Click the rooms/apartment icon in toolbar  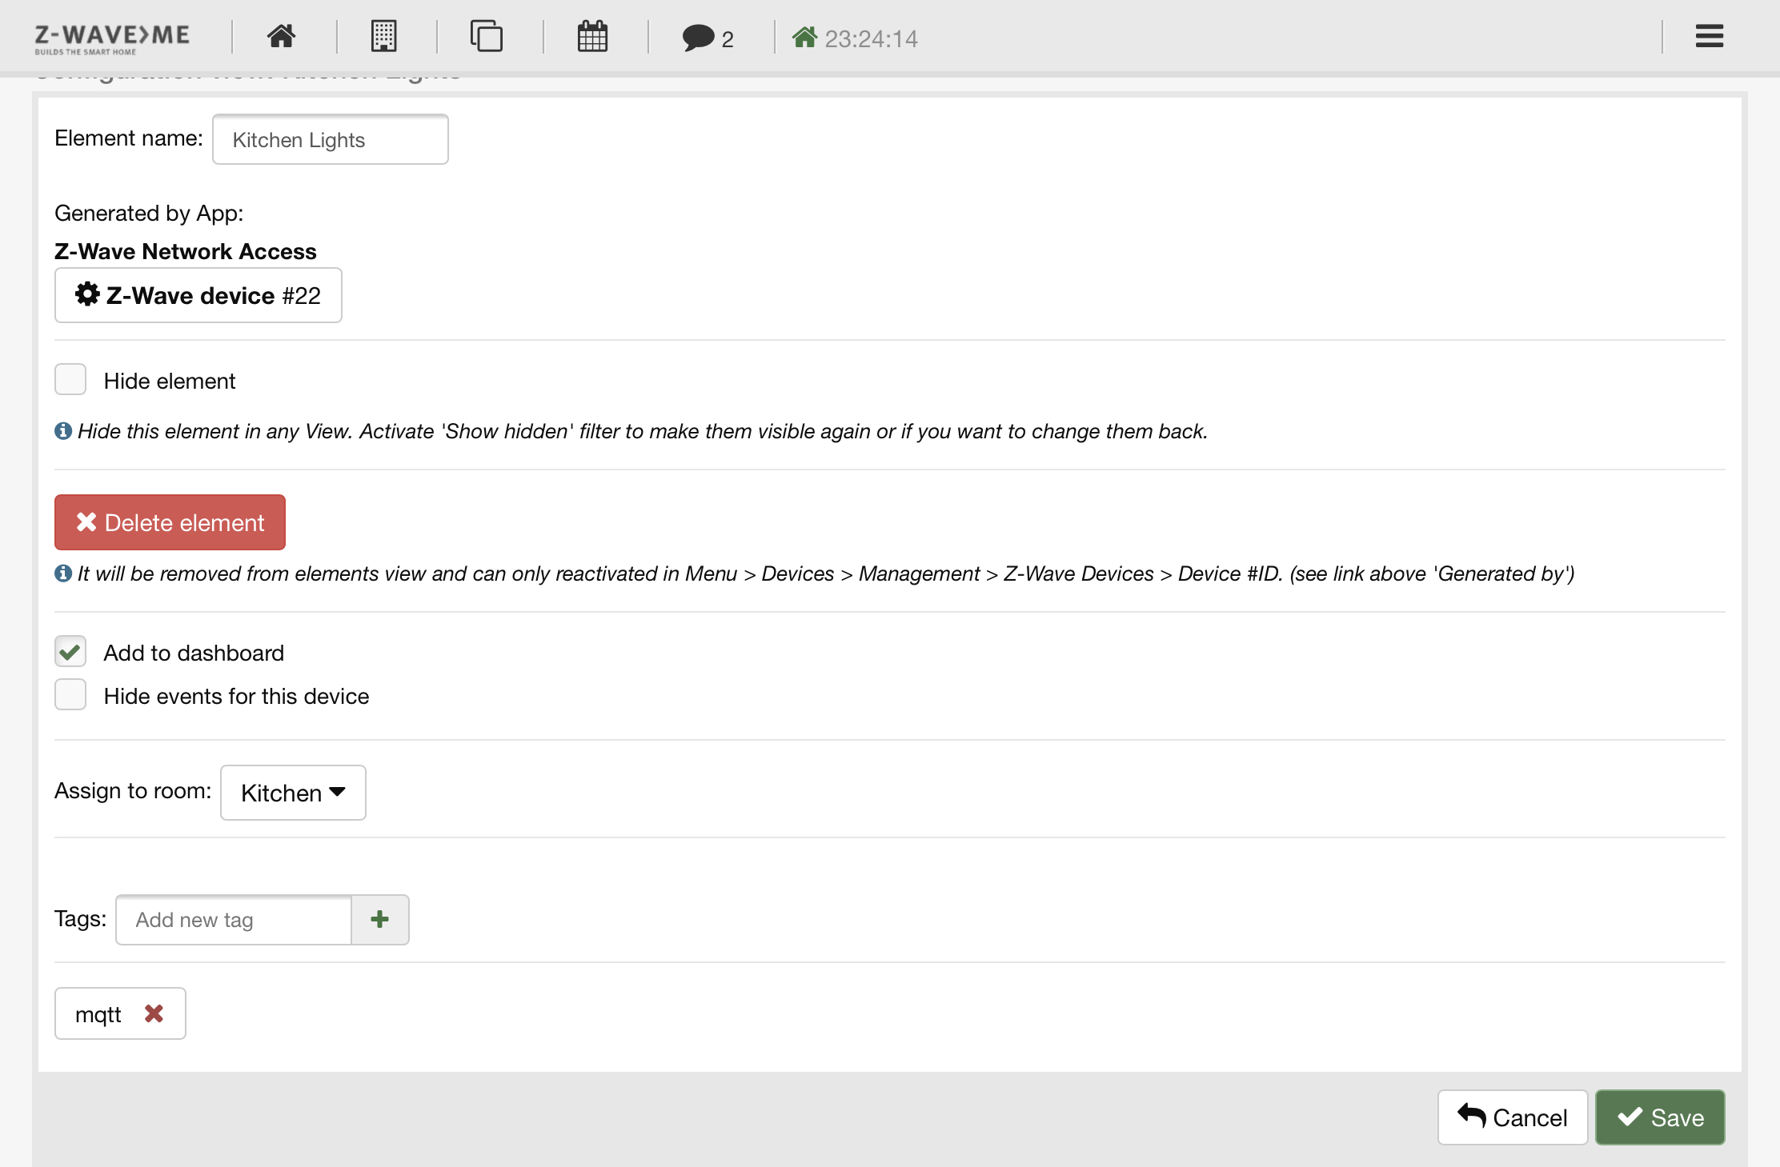[383, 36]
